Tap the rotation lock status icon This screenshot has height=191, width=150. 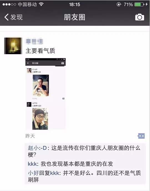(119, 4)
